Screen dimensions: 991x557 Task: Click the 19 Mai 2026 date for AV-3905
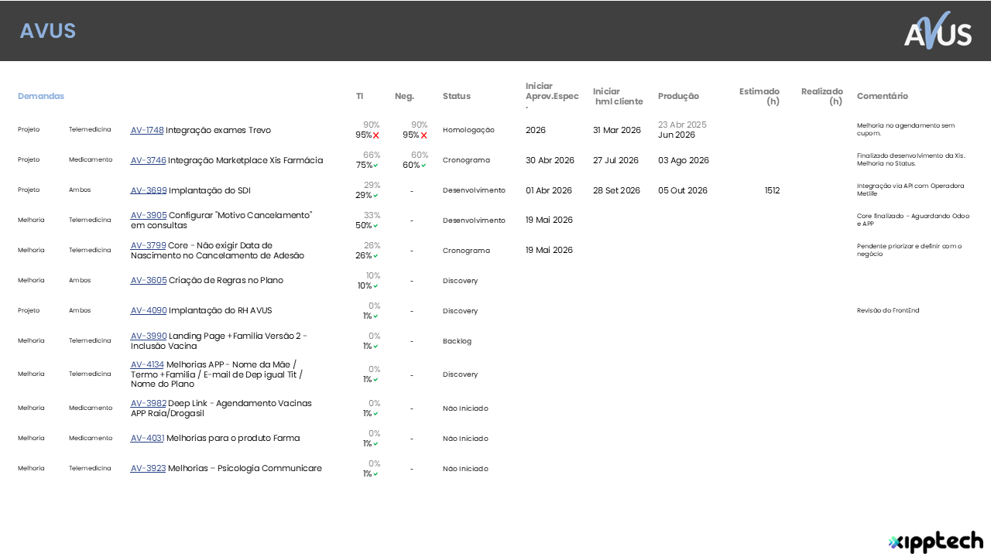point(549,220)
